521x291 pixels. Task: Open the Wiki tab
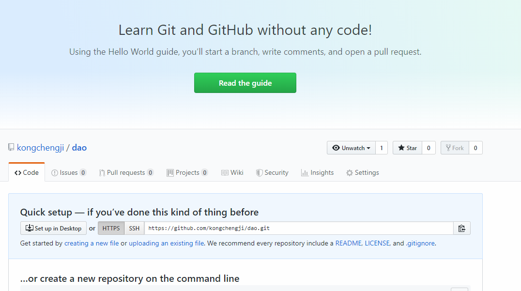pyautogui.click(x=232, y=172)
